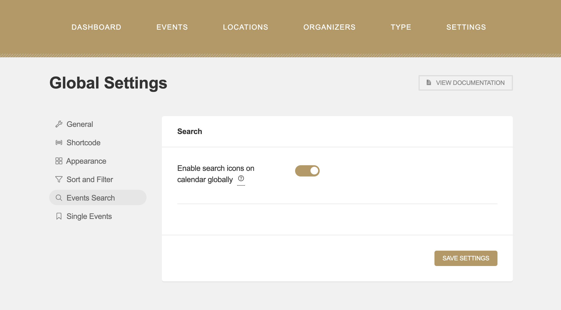
Task: Open the Single Events settings section
Action: [x=89, y=216]
